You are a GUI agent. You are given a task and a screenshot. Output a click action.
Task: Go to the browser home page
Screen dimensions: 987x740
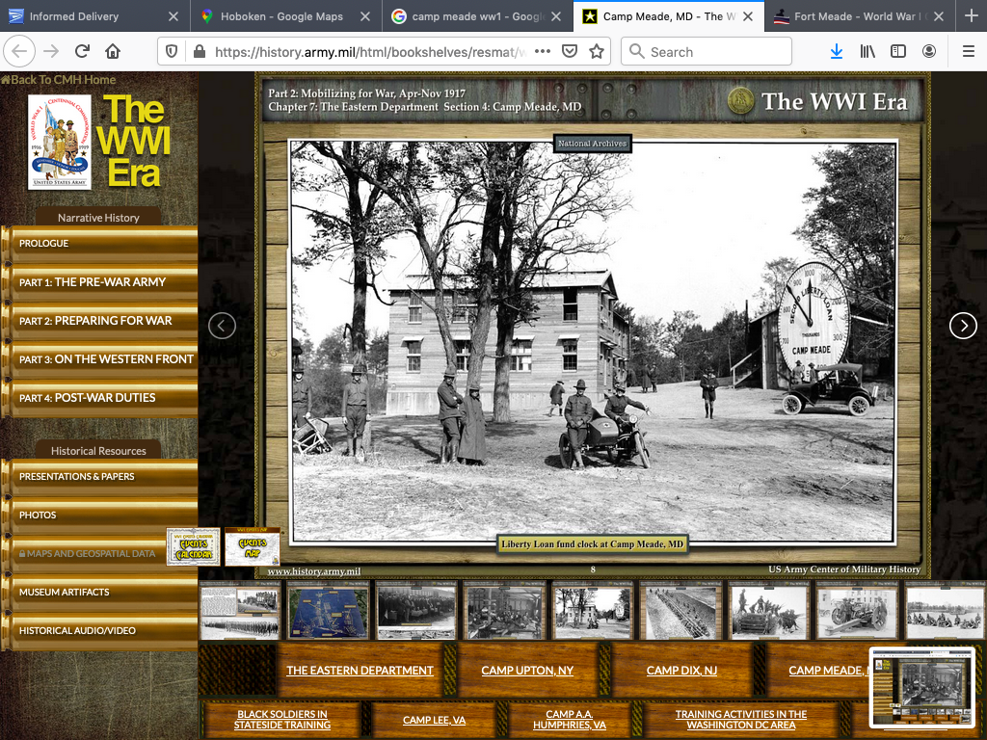tap(113, 52)
